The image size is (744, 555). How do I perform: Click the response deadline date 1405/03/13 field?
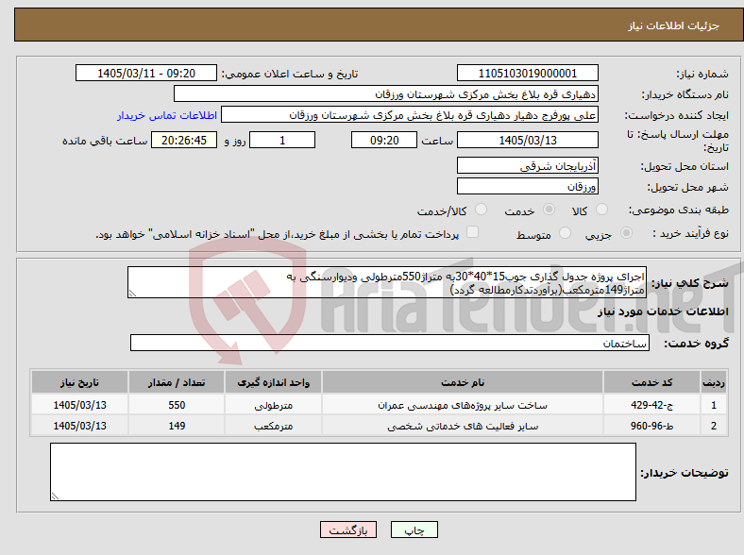tap(528, 140)
